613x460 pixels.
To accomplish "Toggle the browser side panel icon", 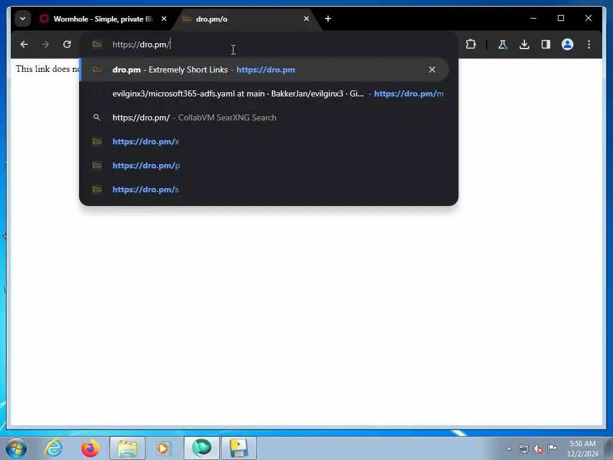I will point(546,44).
